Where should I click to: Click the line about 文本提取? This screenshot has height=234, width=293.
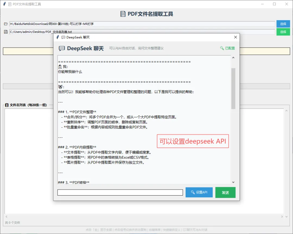(106, 152)
